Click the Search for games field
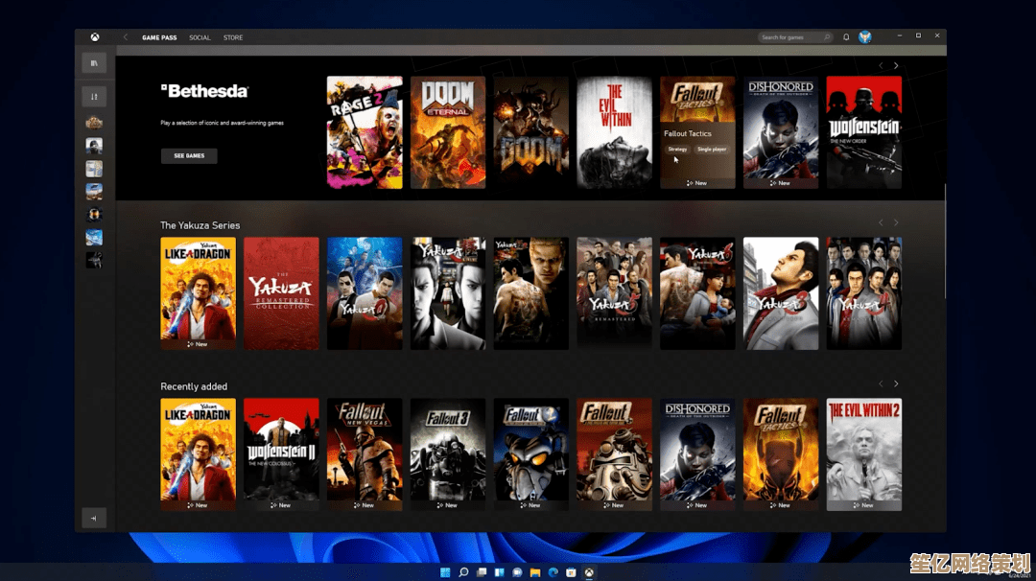 [790, 37]
